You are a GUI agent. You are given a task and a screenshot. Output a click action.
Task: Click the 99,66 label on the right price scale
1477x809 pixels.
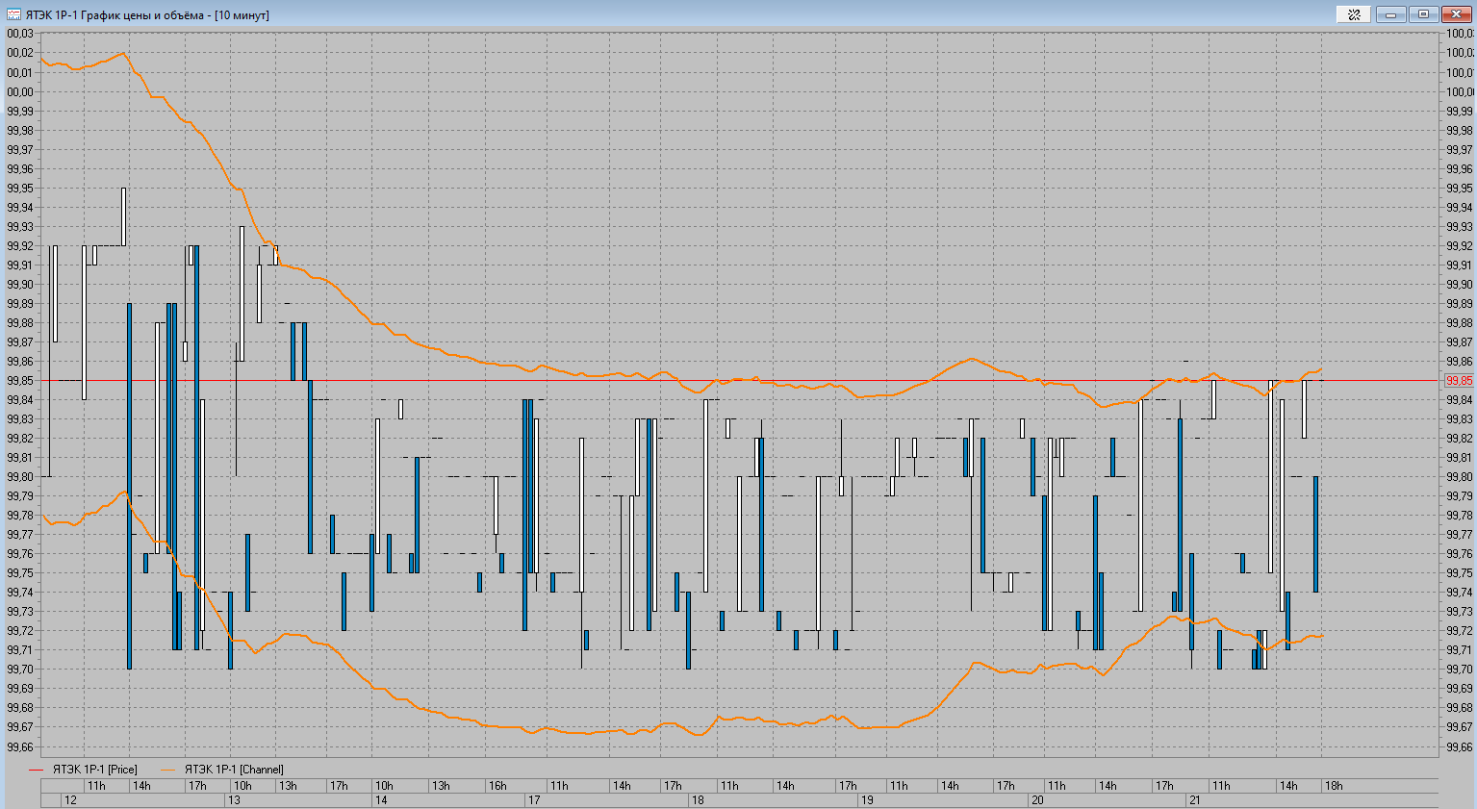pyautogui.click(x=1460, y=746)
